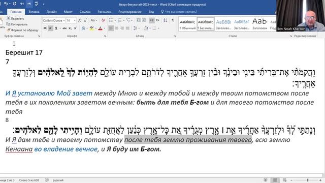This screenshot has height=183, width=325.
Task: Apply yellow text highlight color
Action: click(91, 28)
